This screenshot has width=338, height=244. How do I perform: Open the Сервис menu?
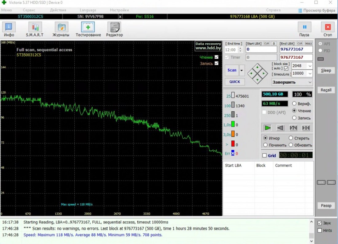(x=29, y=10)
